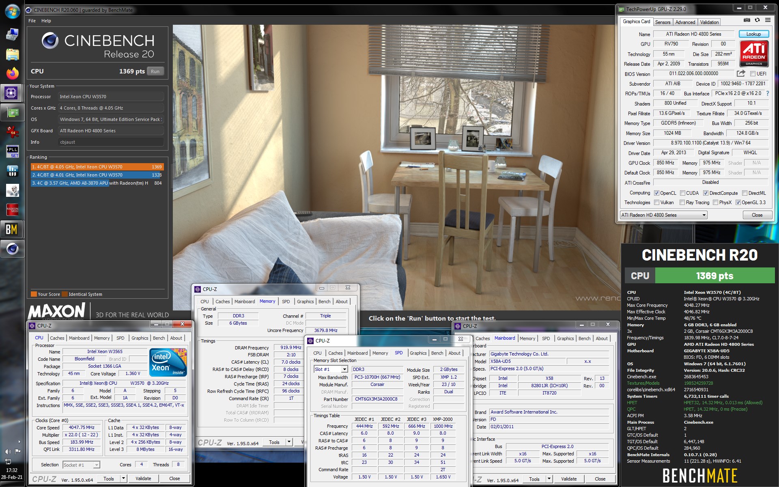Toggle the PhysX checkbox
The width and height of the screenshot is (779, 487).
[715, 203]
